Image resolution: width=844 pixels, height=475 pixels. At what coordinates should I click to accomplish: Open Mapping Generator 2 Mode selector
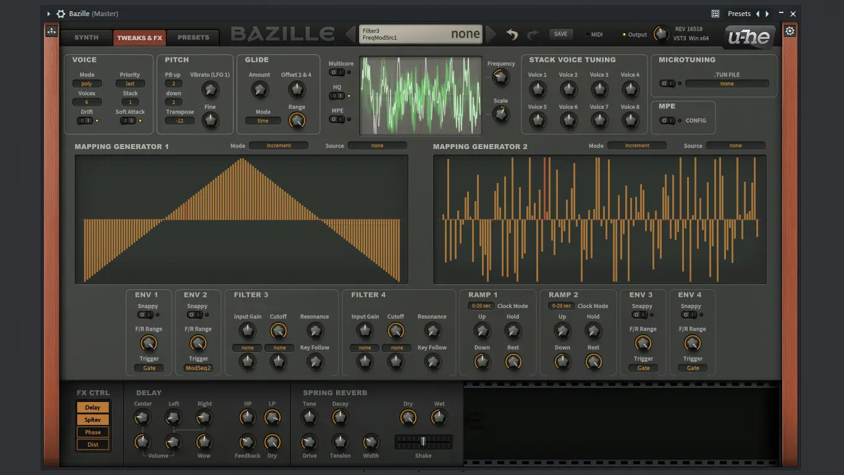[x=637, y=145]
